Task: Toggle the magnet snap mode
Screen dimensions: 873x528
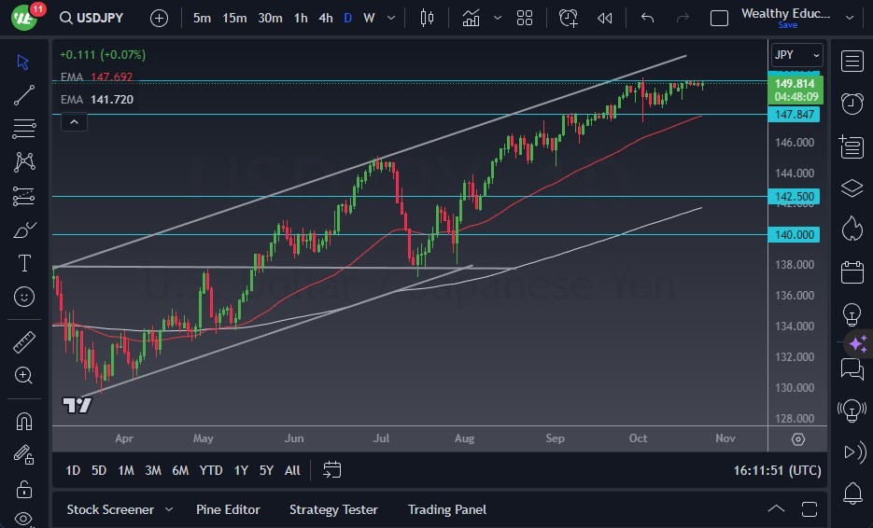Action: coord(24,421)
